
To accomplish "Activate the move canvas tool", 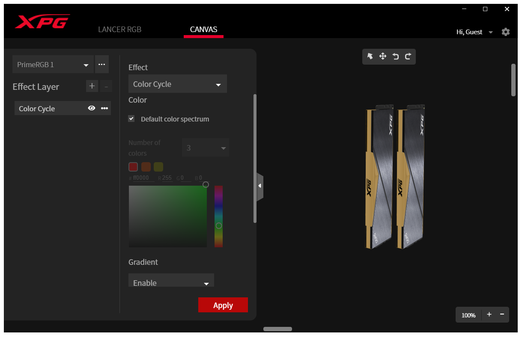I will pyautogui.click(x=383, y=56).
